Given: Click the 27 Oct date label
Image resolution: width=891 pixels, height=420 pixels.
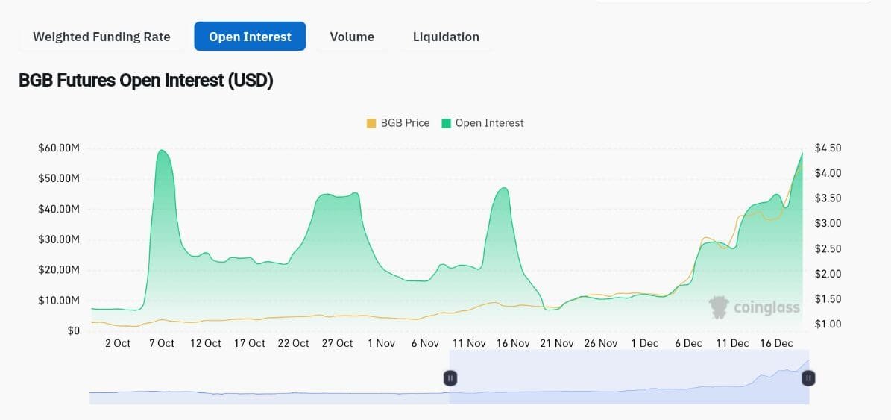Looking at the screenshot, I should coord(337,343).
